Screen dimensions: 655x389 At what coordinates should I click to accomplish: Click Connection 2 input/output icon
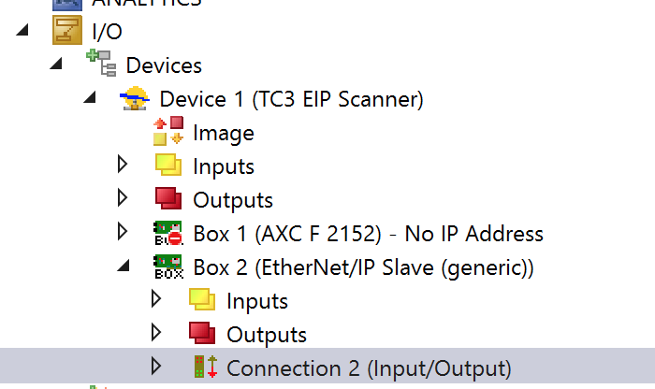point(206,367)
